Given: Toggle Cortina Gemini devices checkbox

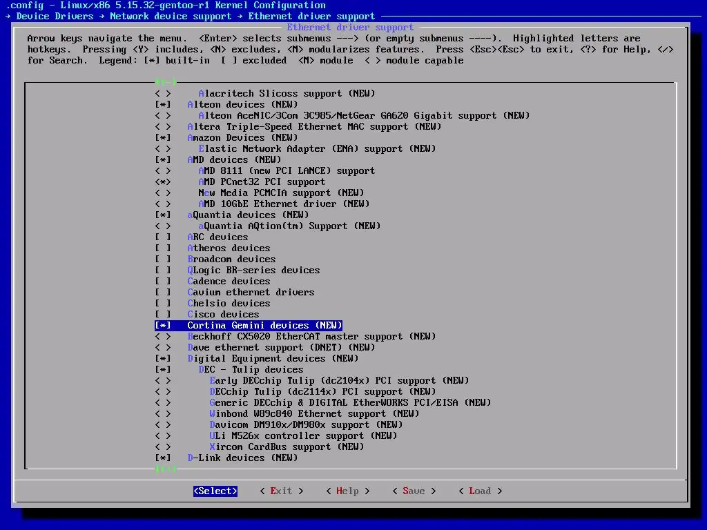Looking at the screenshot, I should point(163,326).
